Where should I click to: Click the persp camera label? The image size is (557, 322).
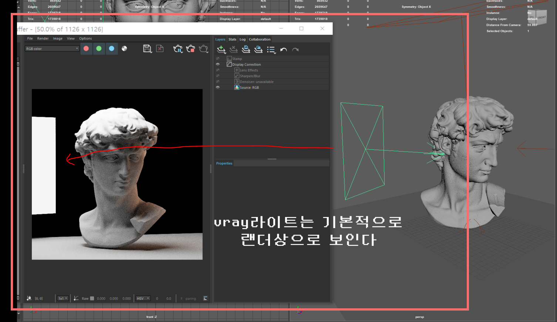coord(419,317)
